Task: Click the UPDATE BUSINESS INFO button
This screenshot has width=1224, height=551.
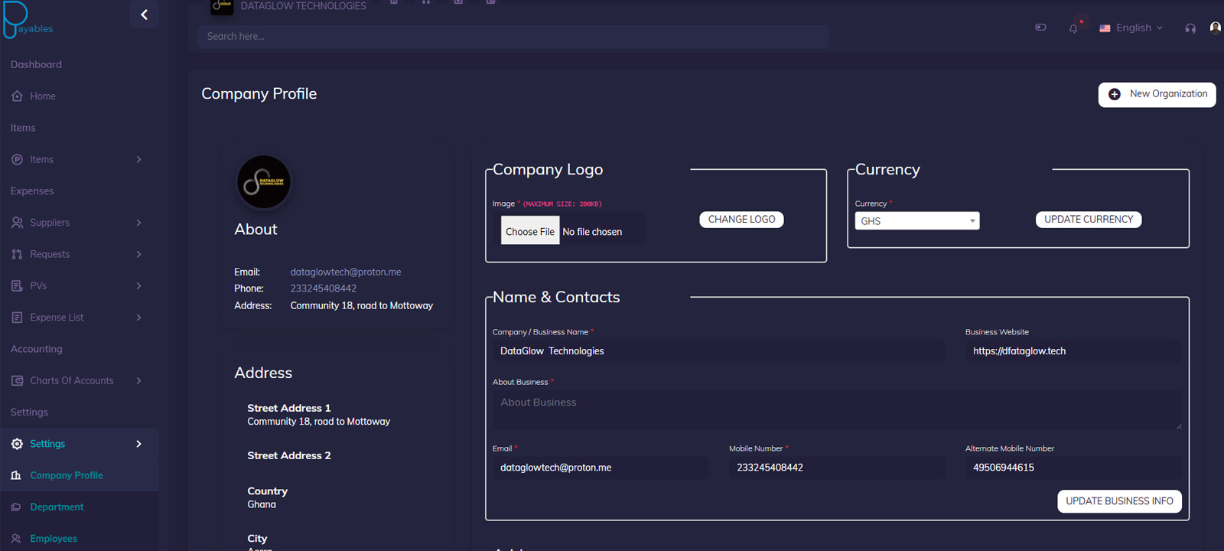Action: pos(1119,501)
